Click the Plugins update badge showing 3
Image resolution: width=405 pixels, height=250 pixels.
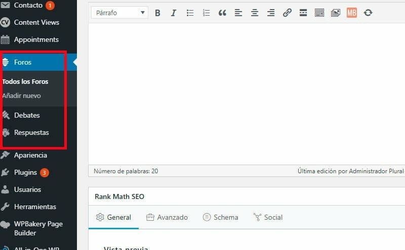[x=44, y=172]
